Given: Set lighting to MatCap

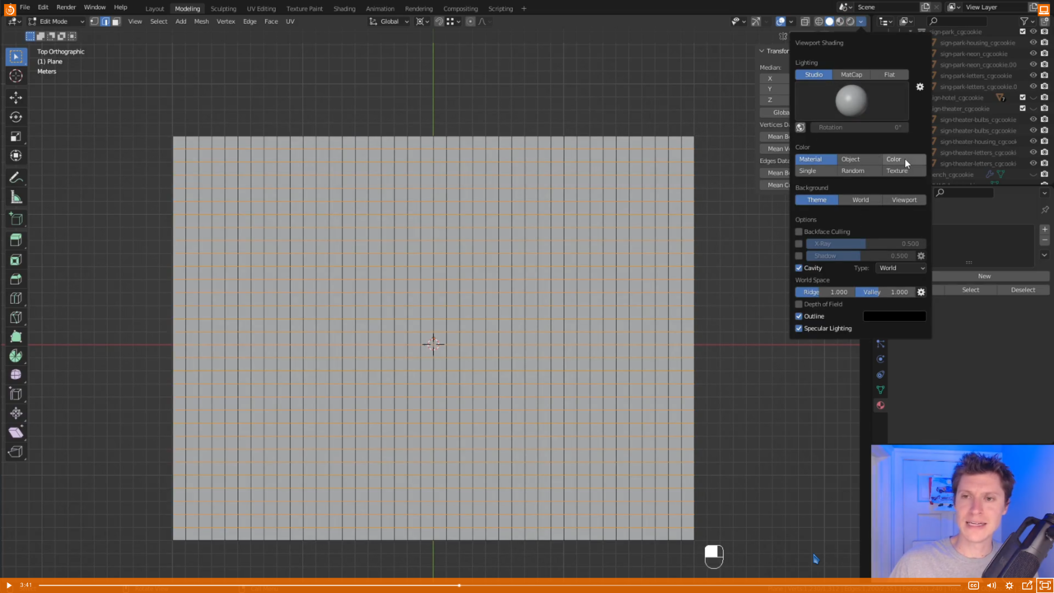Looking at the screenshot, I should (x=851, y=75).
